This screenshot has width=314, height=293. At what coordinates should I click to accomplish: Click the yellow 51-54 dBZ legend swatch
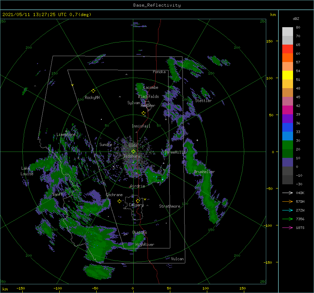(287, 75)
